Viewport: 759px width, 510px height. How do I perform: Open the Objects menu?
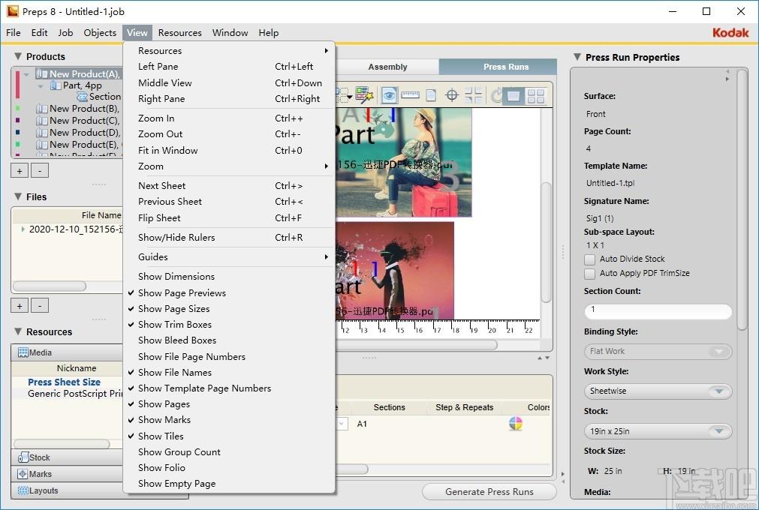click(100, 33)
